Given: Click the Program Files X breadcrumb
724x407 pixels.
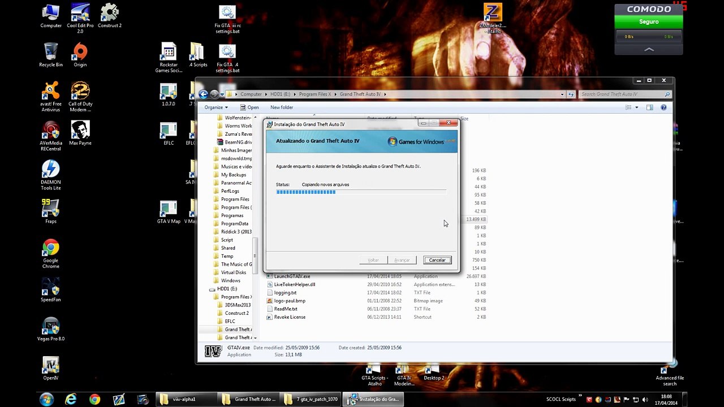Looking at the screenshot, I should (x=315, y=94).
